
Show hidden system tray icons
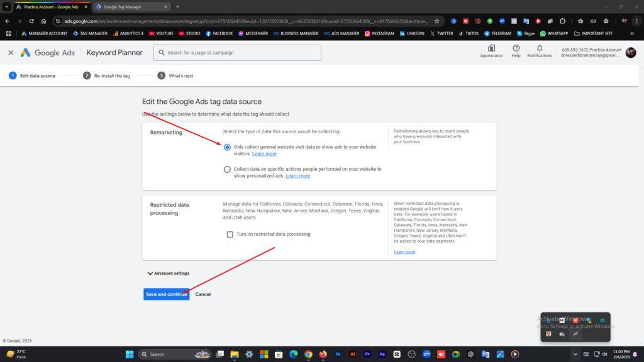(575, 354)
